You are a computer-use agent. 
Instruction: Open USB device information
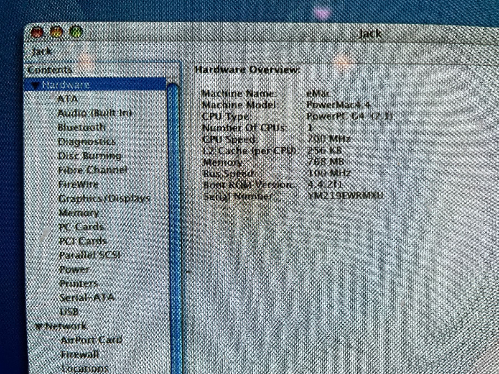pos(69,312)
